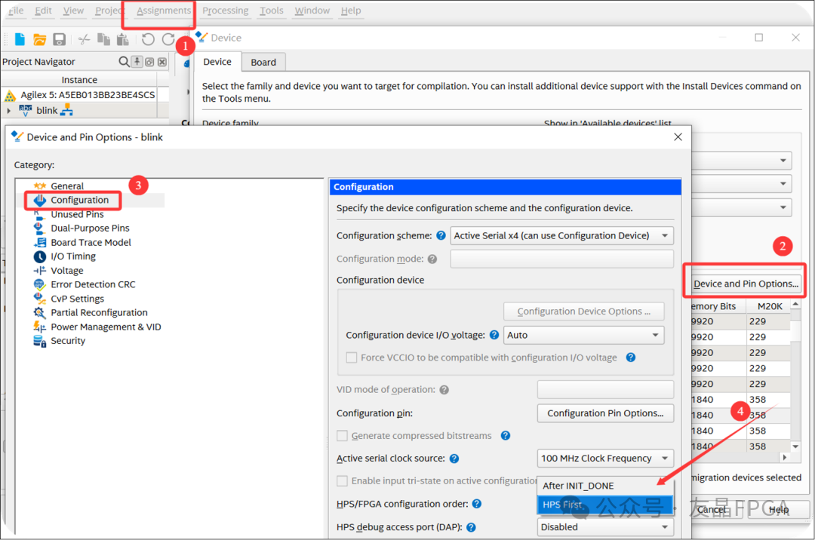Viewport: 815px width, 540px height.
Task: Open HPS debug access port dropdown
Action: click(605, 527)
